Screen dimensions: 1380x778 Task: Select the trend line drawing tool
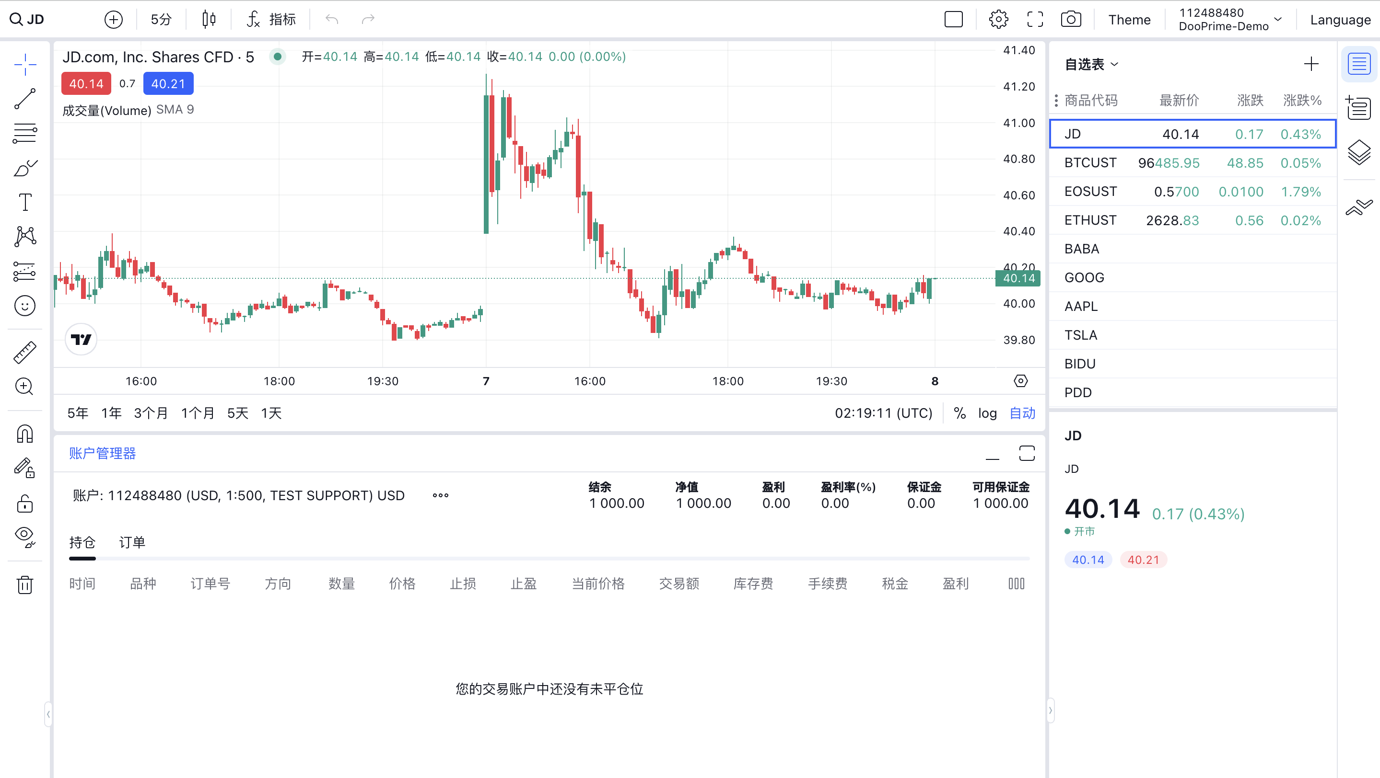pyautogui.click(x=24, y=100)
